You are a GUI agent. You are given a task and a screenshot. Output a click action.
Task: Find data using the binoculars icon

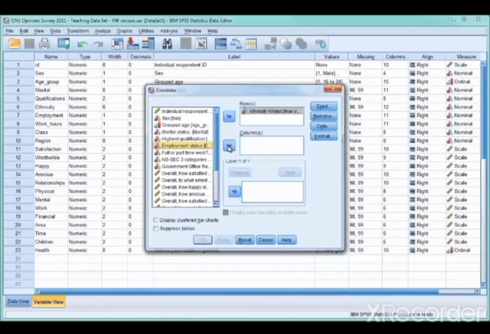[x=167, y=43]
